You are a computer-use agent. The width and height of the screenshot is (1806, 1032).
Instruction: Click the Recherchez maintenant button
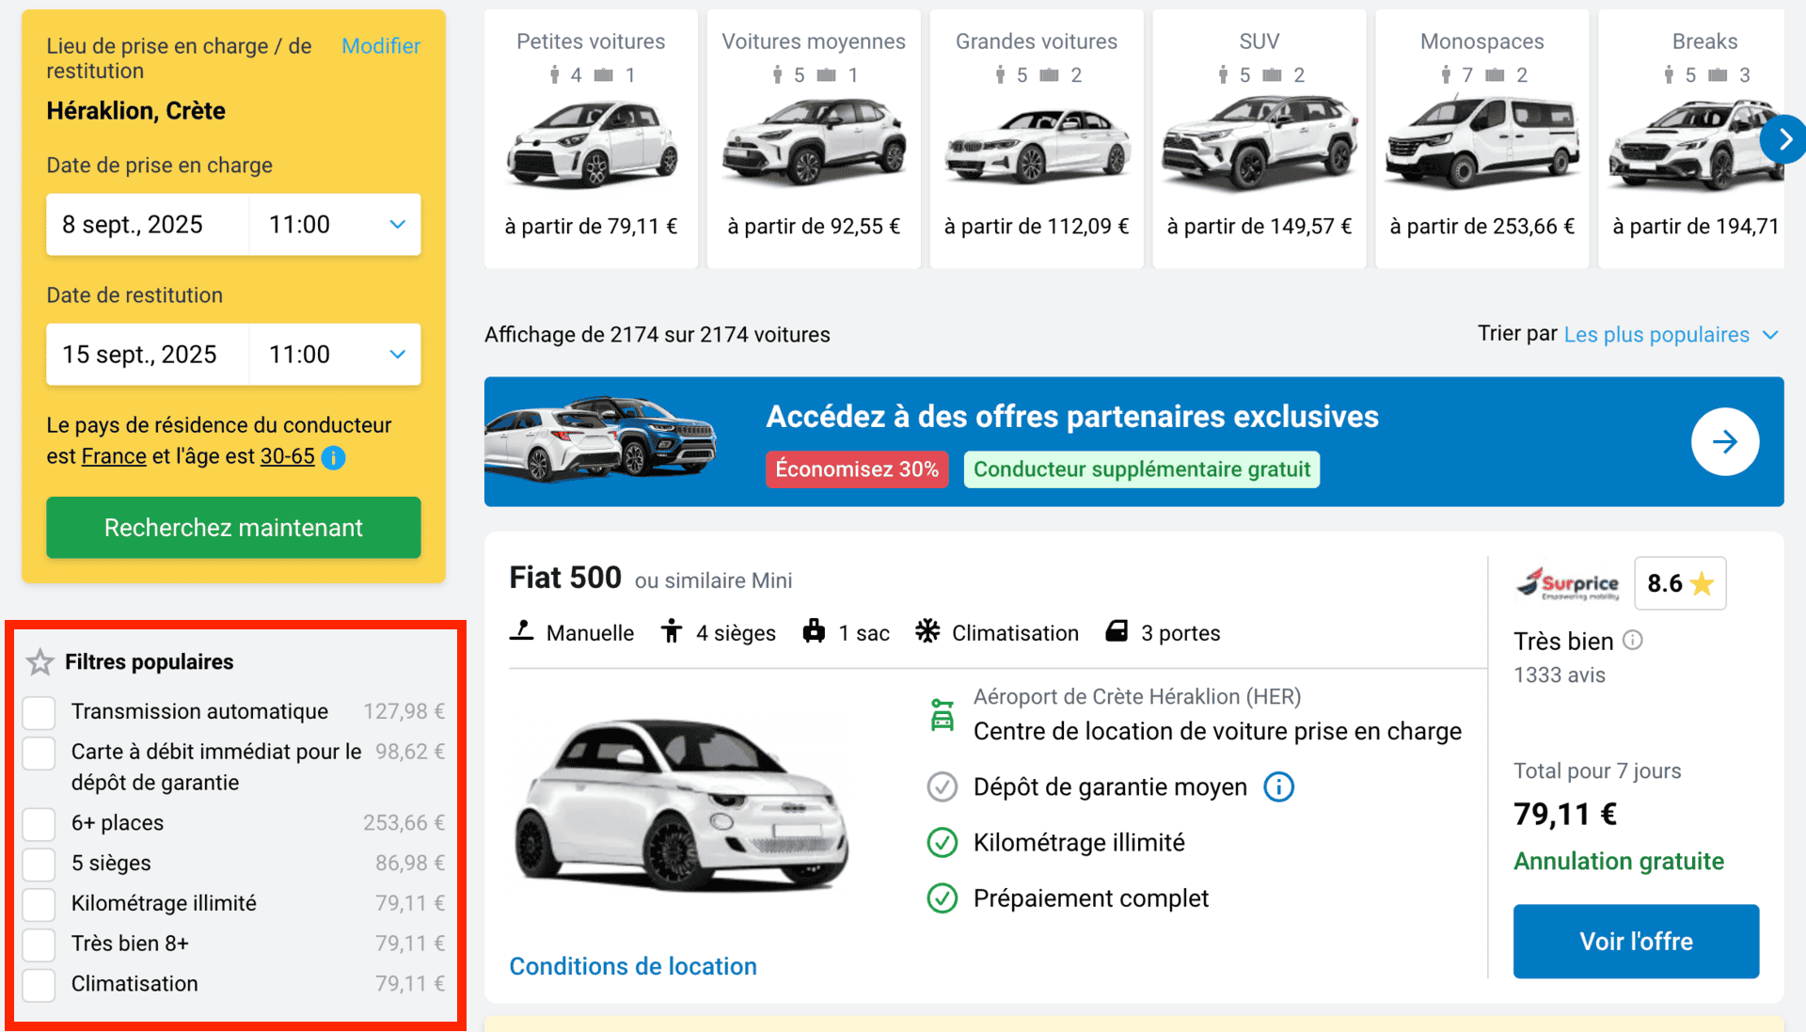233,527
